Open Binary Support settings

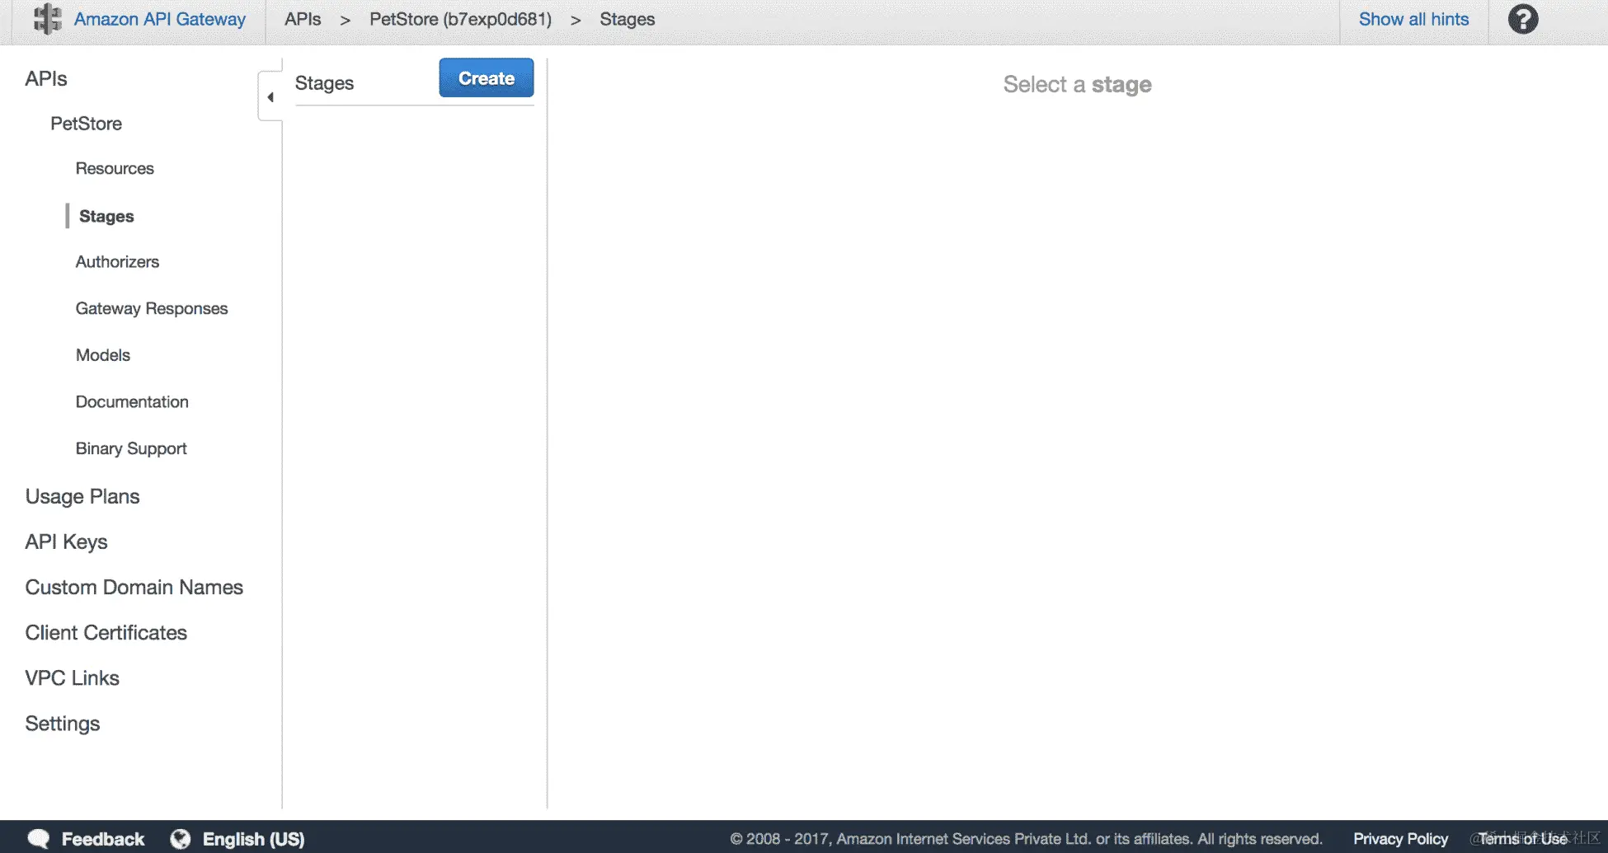click(x=131, y=448)
